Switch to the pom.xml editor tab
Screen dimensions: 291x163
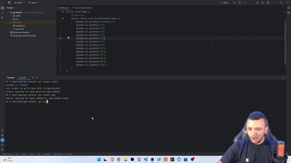(x=82, y=8)
